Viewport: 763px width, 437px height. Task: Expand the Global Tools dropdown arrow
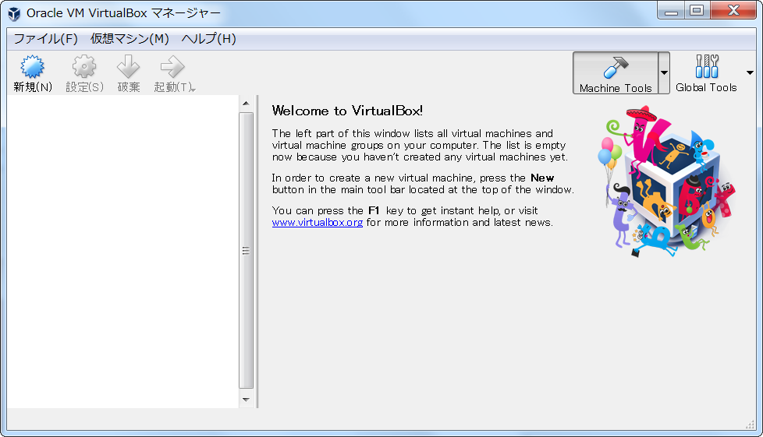pyautogui.click(x=750, y=73)
